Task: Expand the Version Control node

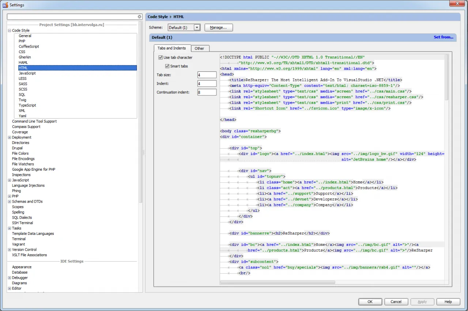Action: point(10,250)
